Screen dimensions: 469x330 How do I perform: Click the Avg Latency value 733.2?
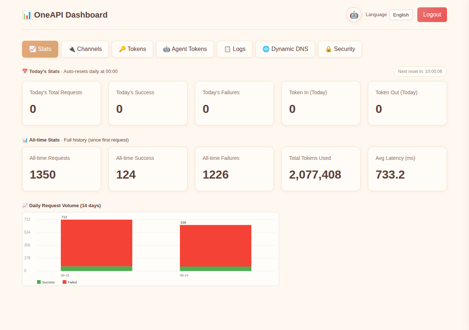390,175
